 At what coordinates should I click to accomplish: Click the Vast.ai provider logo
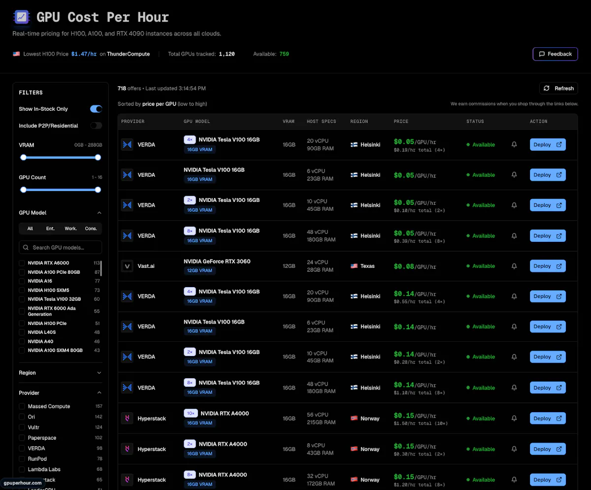point(127,266)
